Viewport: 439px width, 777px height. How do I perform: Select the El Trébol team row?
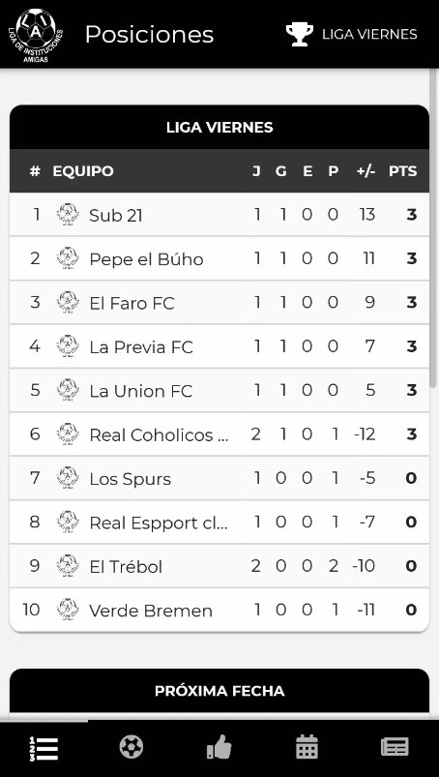coord(219,566)
